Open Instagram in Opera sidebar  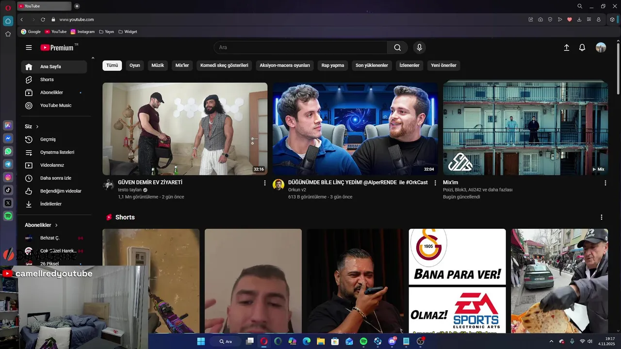[x=8, y=177]
